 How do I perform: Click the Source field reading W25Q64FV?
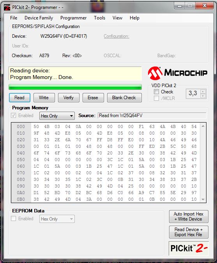pyautogui.click(x=152, y=116)
